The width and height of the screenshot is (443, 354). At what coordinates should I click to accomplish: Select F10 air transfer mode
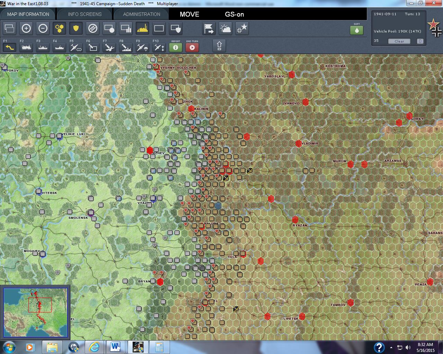pos(159,47)
